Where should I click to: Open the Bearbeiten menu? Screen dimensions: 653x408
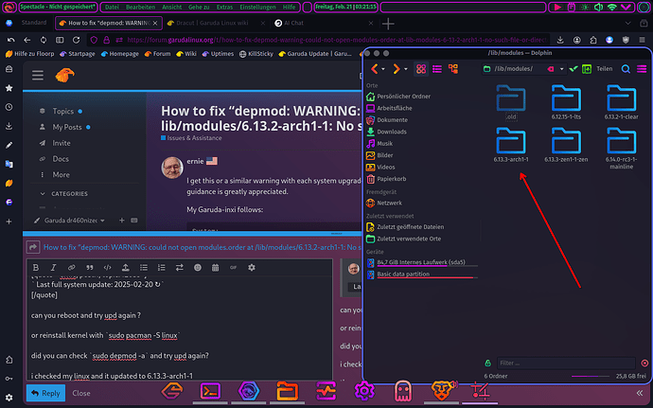coord(140,7)
